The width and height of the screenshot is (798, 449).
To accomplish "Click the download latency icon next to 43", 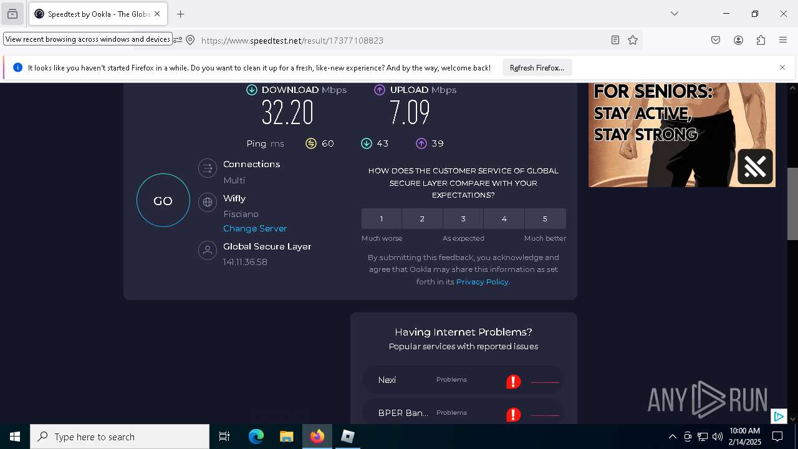I will (367, 143).
